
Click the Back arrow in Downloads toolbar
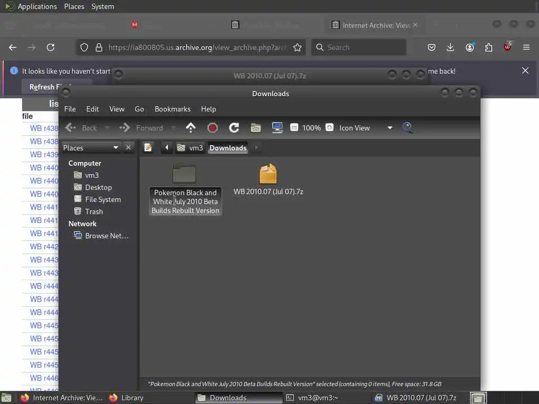(x=71, y=128)
